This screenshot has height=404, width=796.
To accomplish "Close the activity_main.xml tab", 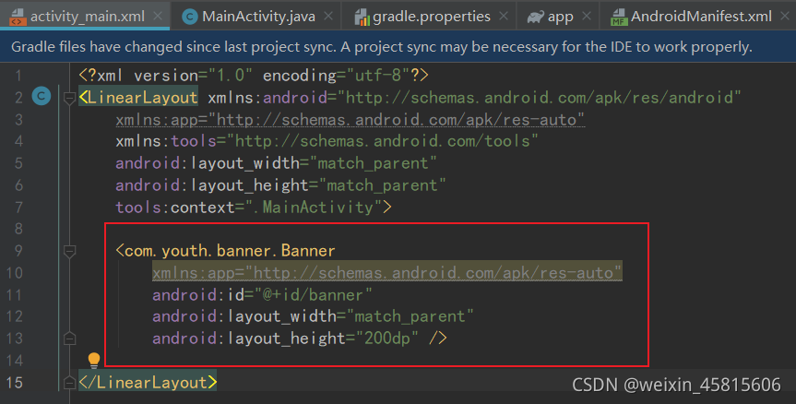I will tap(158, 17).
